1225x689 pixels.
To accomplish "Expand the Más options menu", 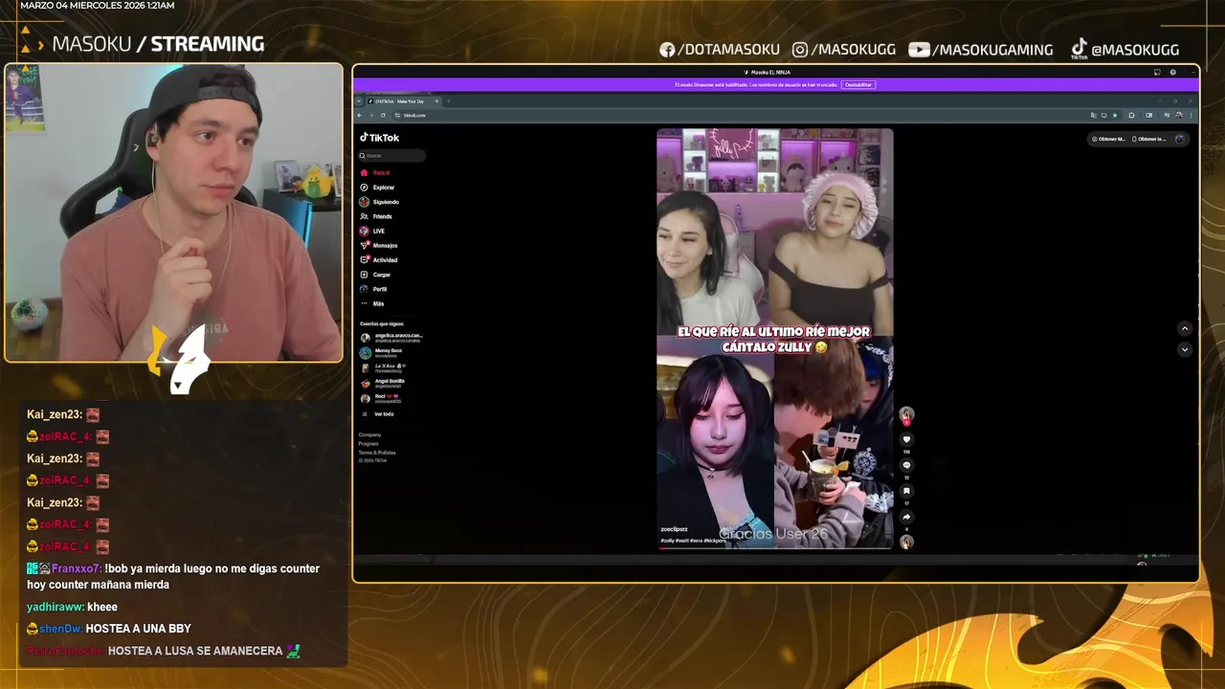I will click(x=371, y=303).
